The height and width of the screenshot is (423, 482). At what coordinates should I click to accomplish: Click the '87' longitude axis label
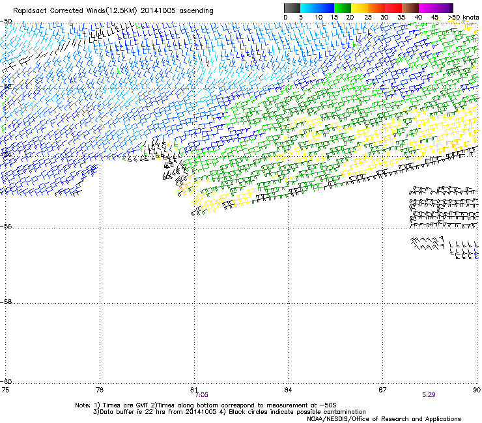tap(382, 390)
